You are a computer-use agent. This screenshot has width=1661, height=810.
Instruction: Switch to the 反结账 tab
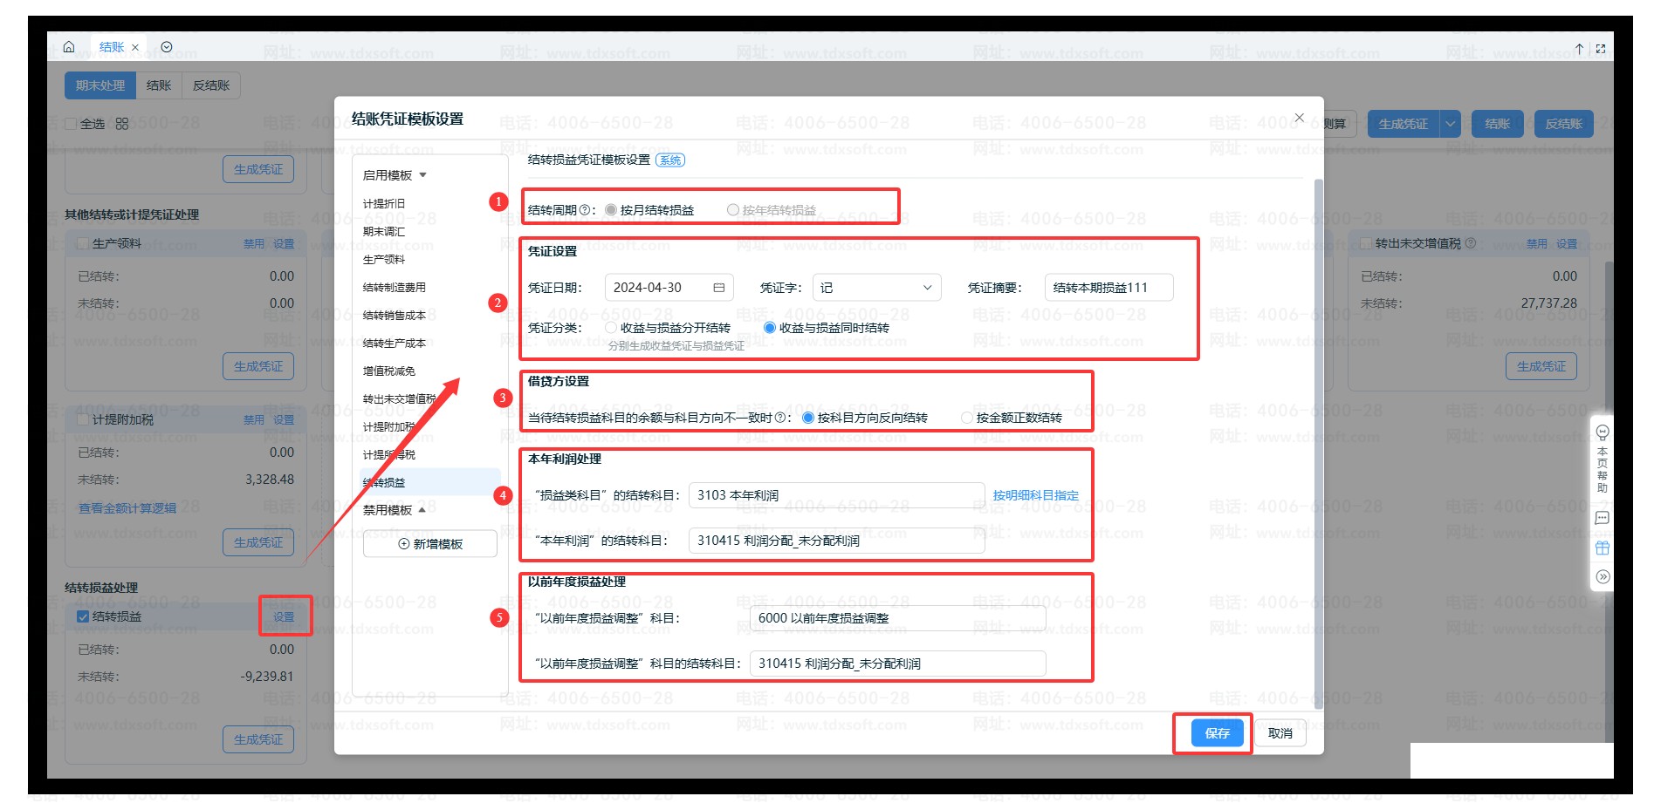[x=211, y=85]
